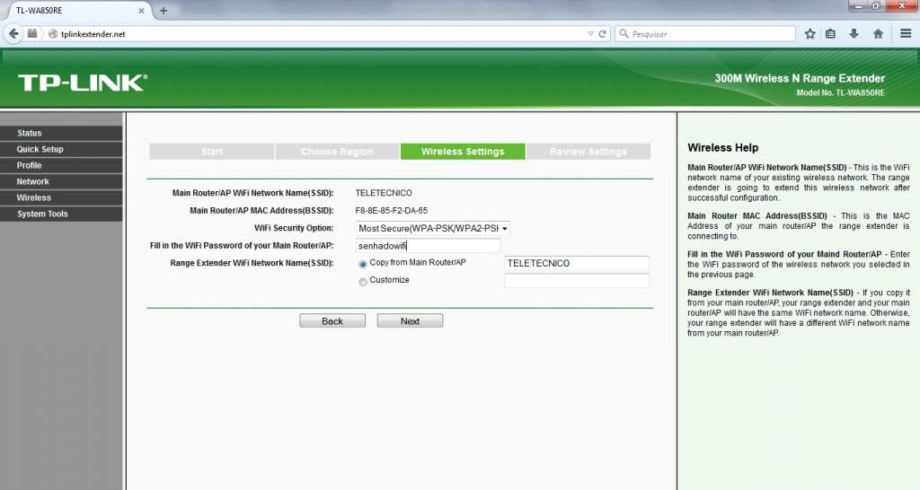Click the Back button
This screenshot has height=490, width=920.
pos(332,320)
